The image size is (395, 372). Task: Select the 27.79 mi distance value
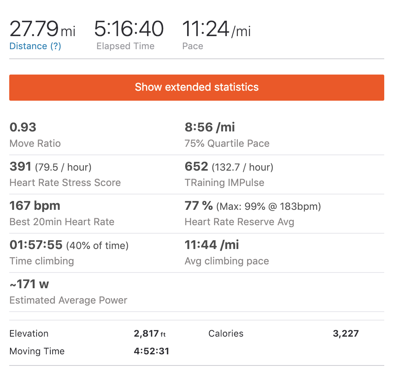point(42,30)
